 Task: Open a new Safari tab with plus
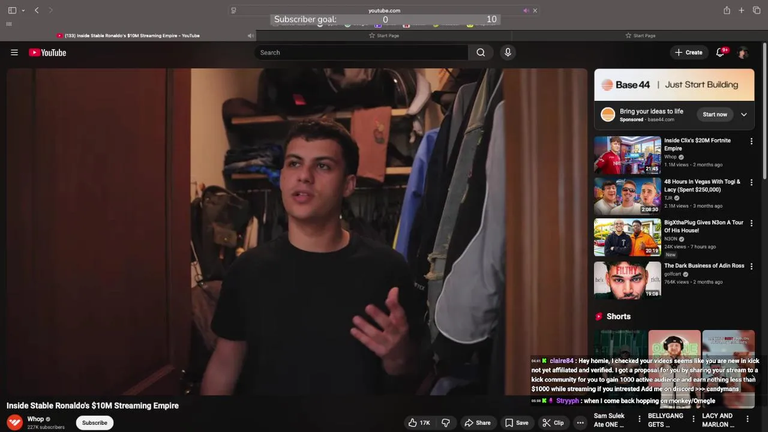point(742,10)
